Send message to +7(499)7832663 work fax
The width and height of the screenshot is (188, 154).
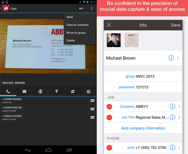[x=92, y=101]
